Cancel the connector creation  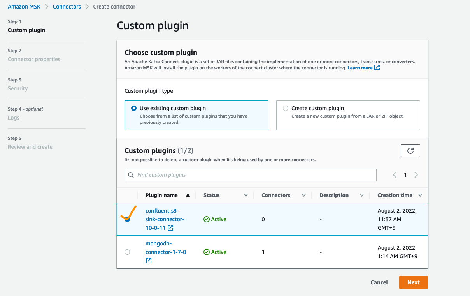379,282
